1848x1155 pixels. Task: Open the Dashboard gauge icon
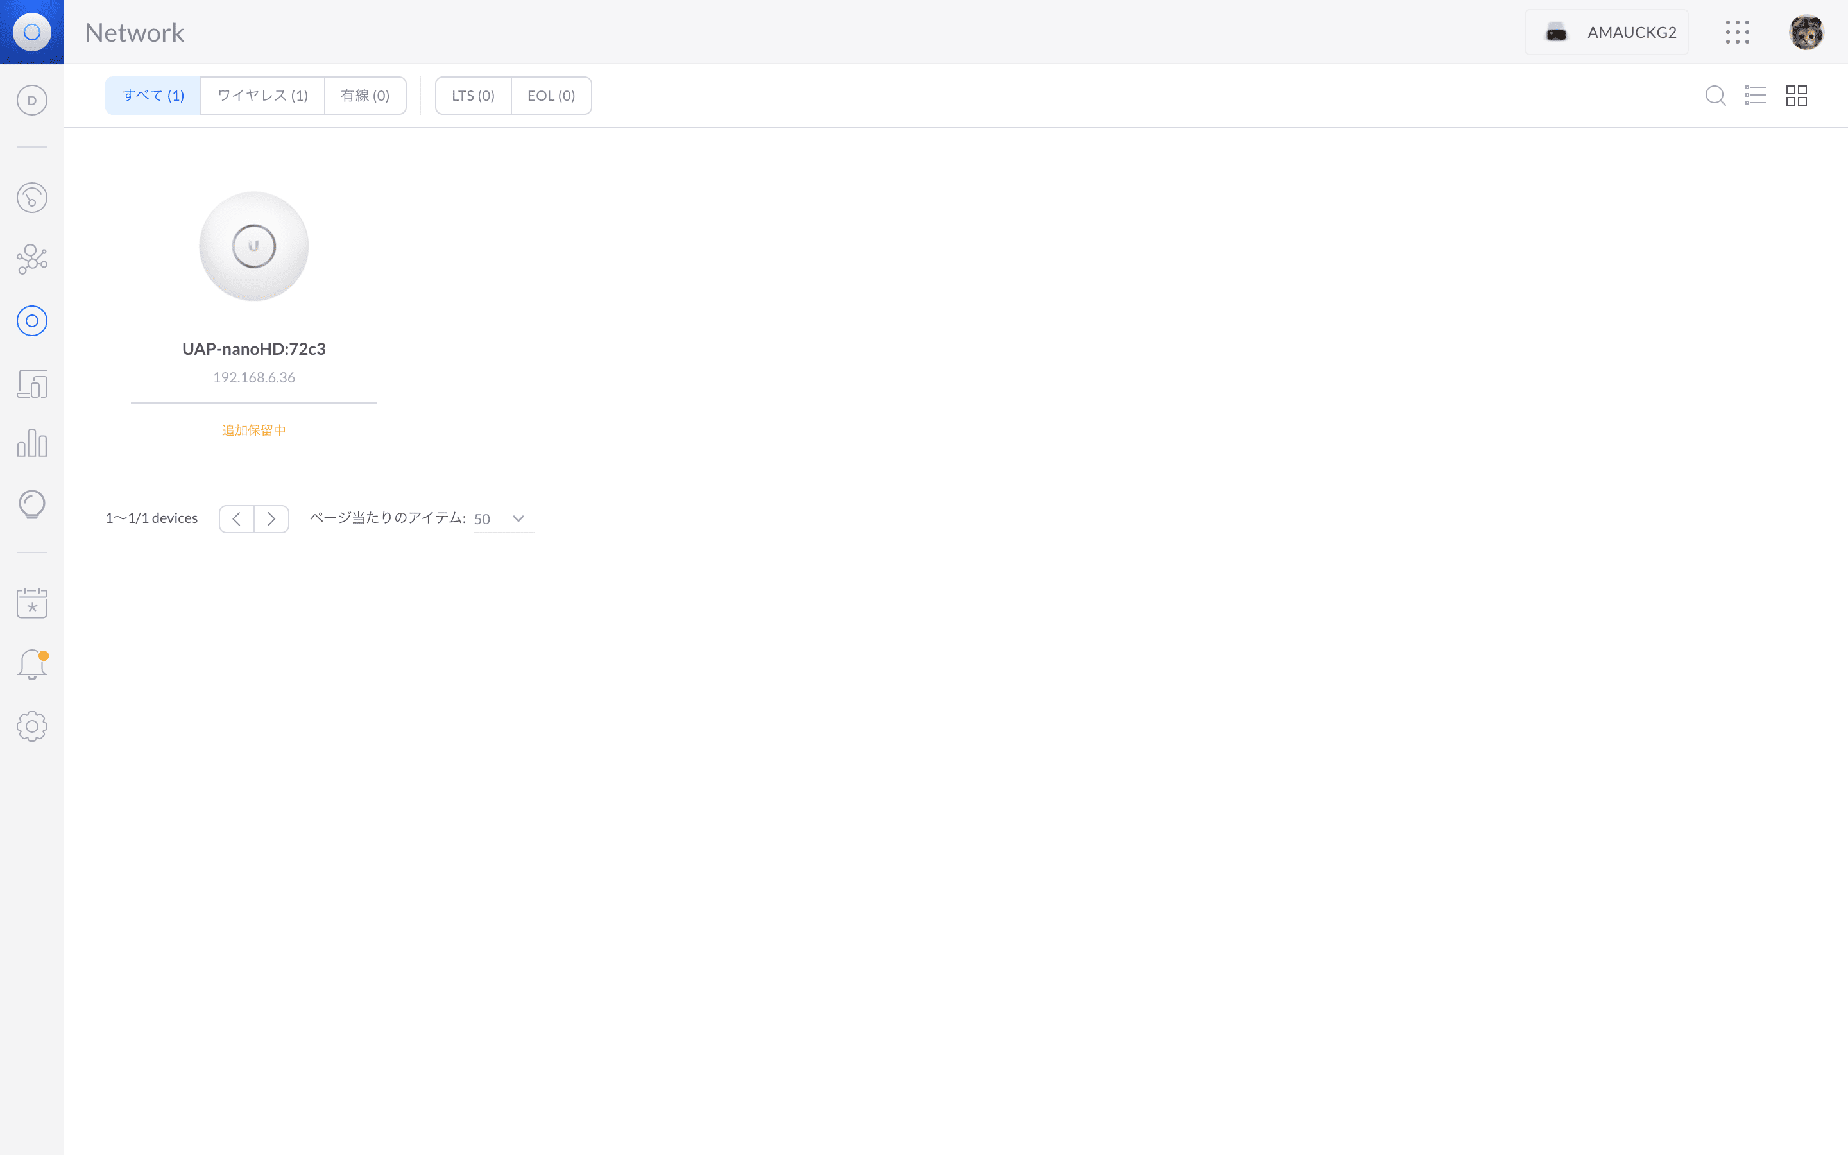click(x=32, y=198)
